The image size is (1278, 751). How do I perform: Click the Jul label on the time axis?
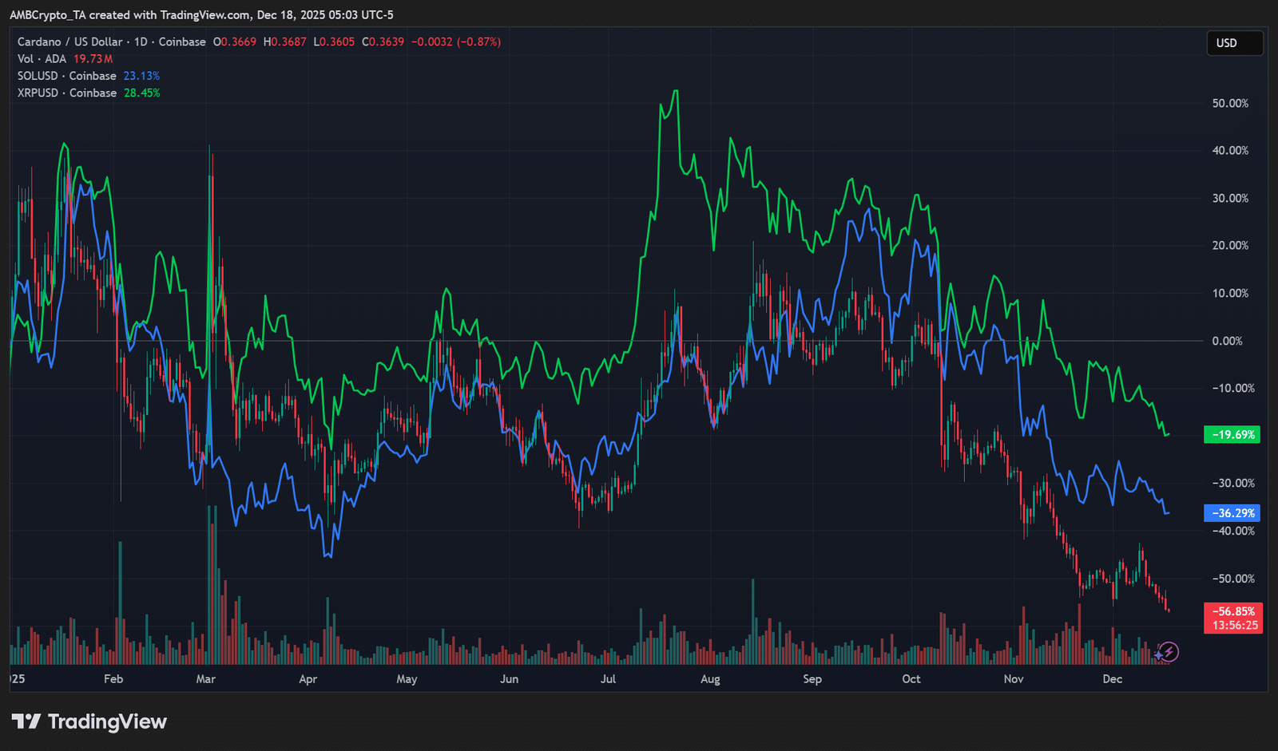[608, 679]
